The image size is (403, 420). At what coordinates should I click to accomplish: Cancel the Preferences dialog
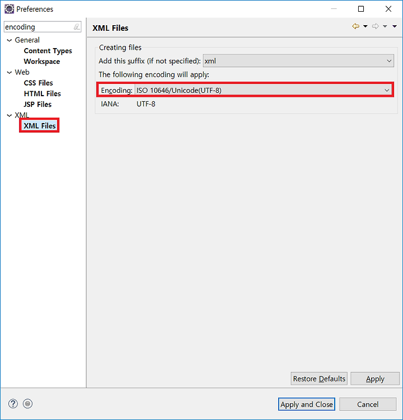pyautogui.click(x=368, y=404)
